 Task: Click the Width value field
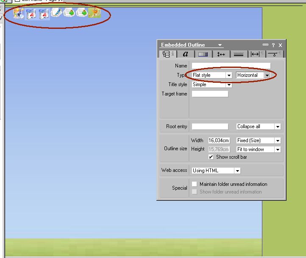click(x=220, y=140)
